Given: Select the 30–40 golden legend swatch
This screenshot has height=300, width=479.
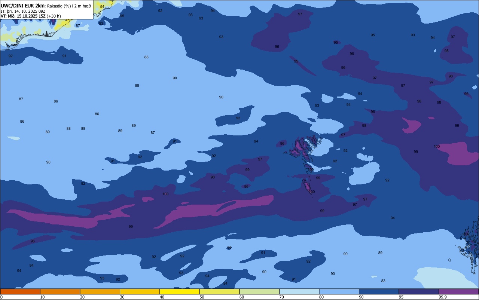Looking at the screenshot, I should 140,291.
